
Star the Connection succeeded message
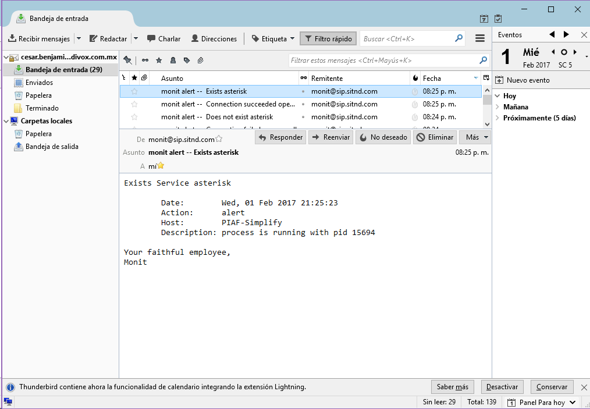coord(134,104)
